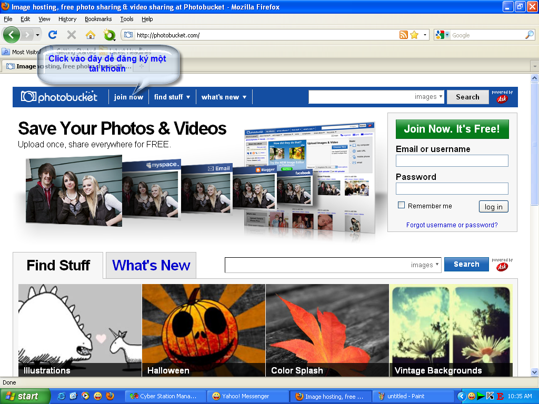
Task: Click the quick launch icon right of Internet Explorer
Action: (x=73, y=396)
